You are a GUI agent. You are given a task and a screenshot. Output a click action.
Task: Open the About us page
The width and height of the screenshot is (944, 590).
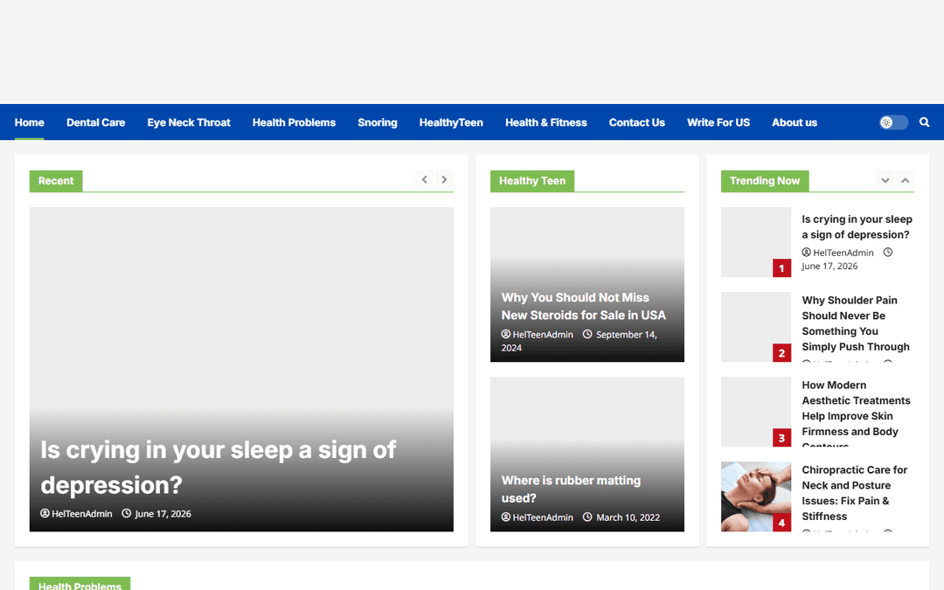795,122
